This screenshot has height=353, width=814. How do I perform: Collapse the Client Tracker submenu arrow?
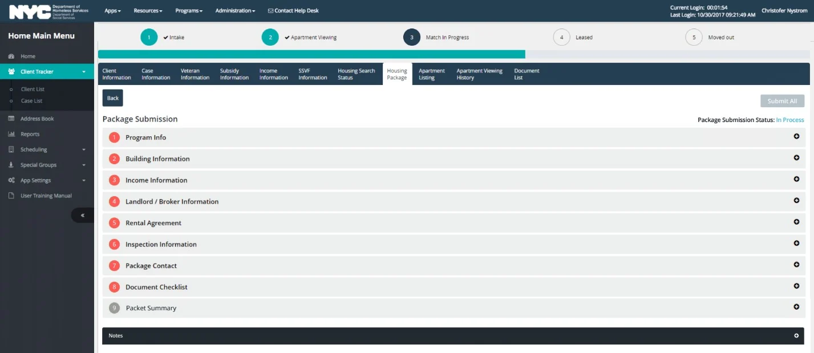(84, 72)
